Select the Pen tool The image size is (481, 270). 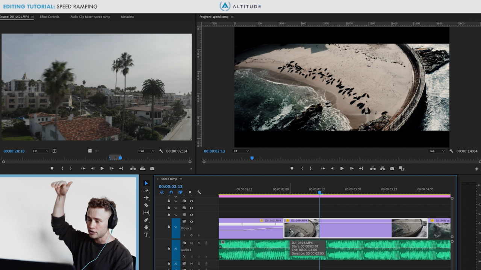146,220
